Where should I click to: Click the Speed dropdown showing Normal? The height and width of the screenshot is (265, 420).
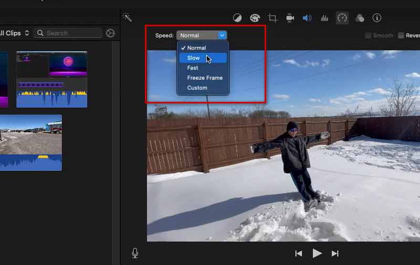click(202, 35)
